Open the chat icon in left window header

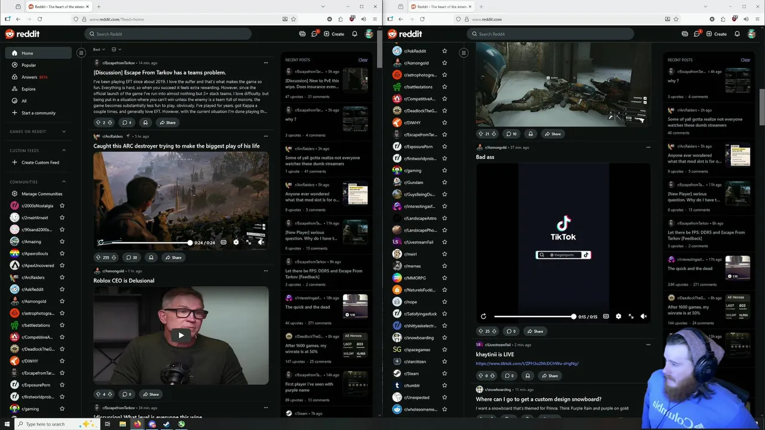(x=314, y=34)
